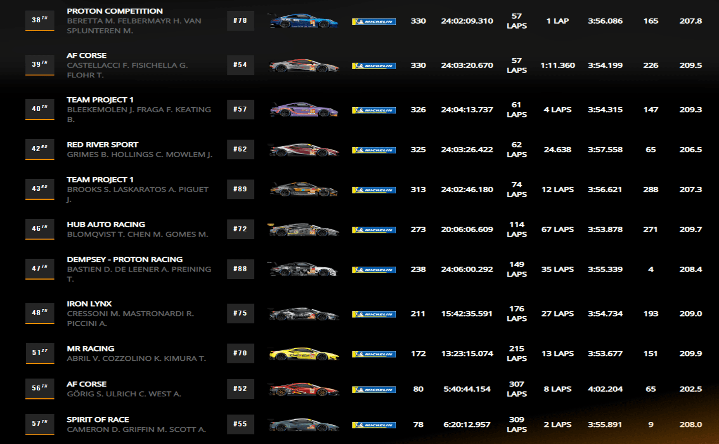
Task: Click the #72 Hub Auto Racing car image
Action: [304, 229]
